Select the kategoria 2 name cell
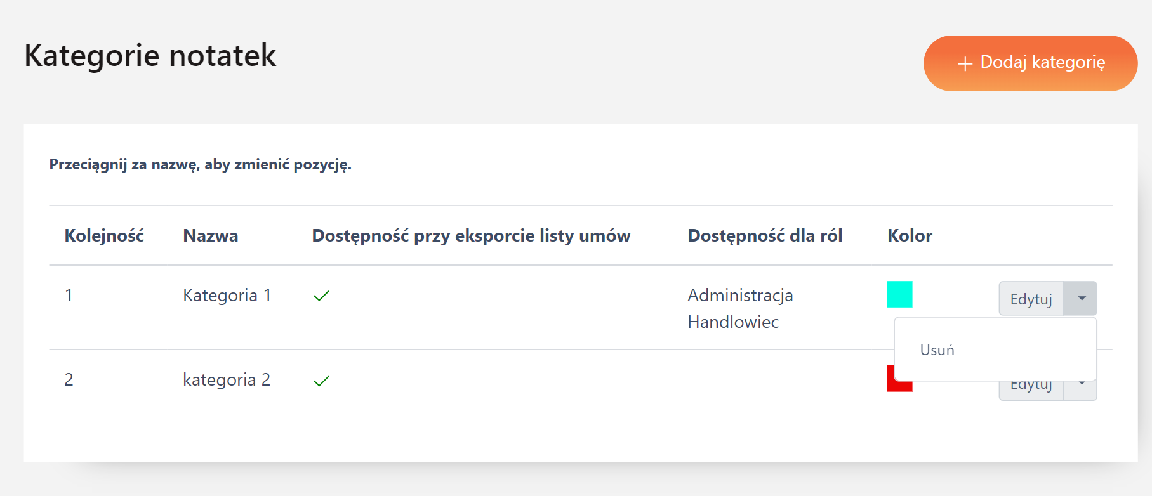The width and height of the screenshot is (1152, 496). 227,380
